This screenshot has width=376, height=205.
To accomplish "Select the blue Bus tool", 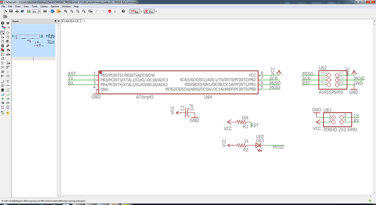I will click(x=3, y=94).
